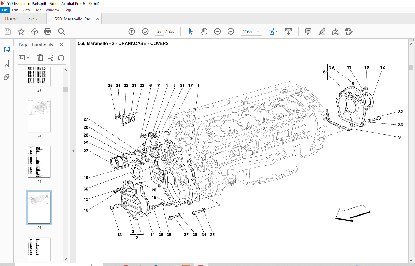
Task: Open the Attachments paperclip panel
Action: tap(7, 77)
